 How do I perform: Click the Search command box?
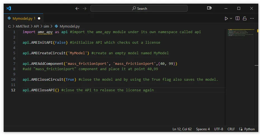139,8
